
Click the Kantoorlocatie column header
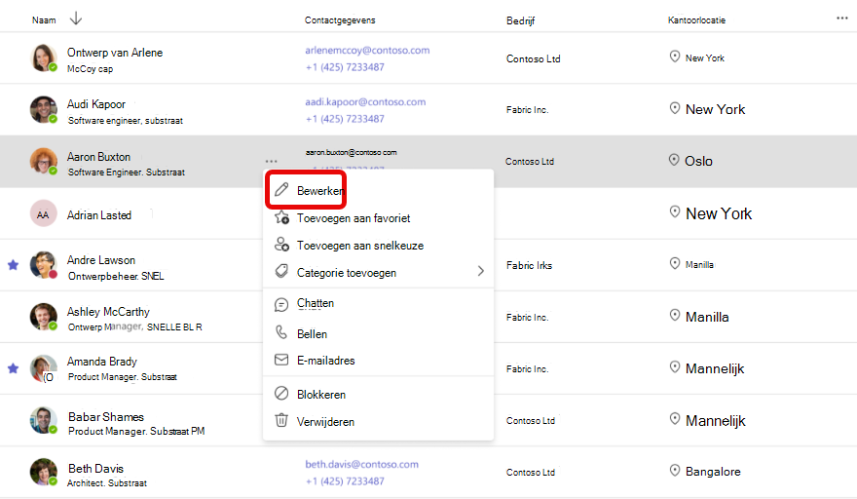[x=697, y=20]
